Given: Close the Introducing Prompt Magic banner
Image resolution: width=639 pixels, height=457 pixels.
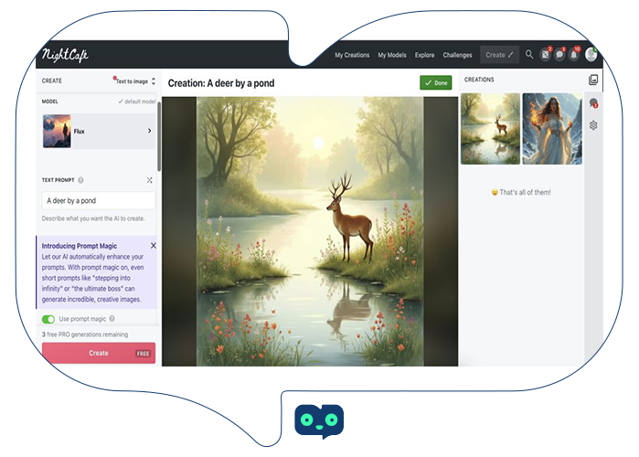Looking at the screenshot, I should (x=153, y=246).
